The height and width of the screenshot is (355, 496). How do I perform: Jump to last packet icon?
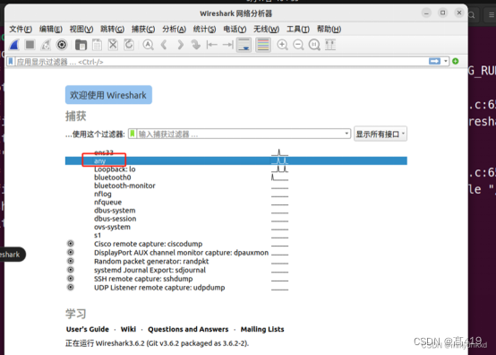point(227,45)
